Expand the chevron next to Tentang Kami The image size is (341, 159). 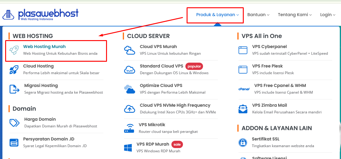click(310, 15)
